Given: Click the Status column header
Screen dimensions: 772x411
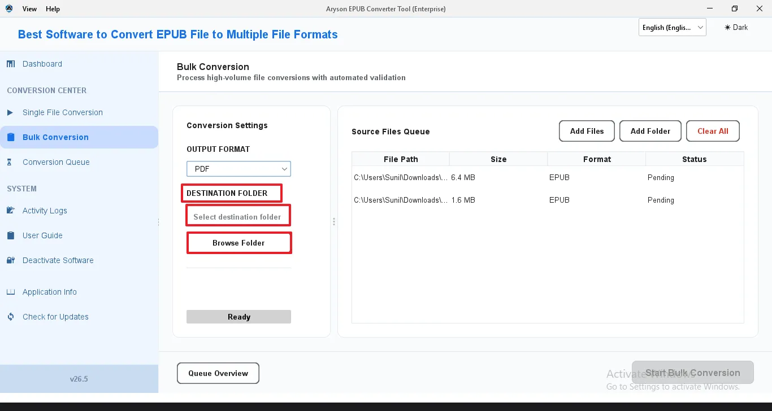Looking at the screenshot, I should coord(695,159).
